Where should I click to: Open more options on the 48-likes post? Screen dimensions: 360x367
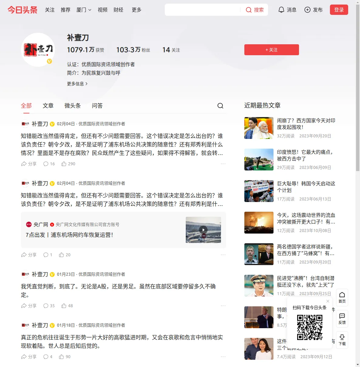223,306
